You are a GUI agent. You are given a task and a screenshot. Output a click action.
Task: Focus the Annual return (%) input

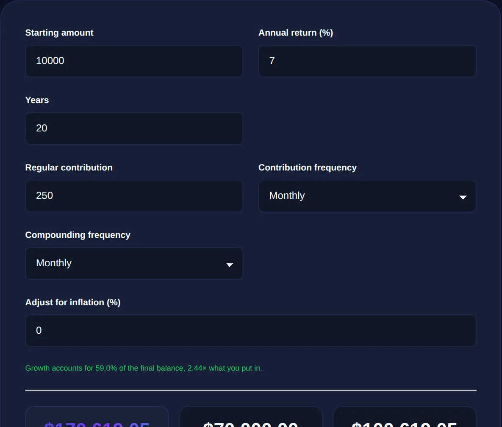pos(367,61)
